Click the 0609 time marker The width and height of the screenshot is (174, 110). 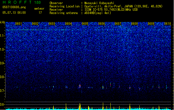[151, 24]
